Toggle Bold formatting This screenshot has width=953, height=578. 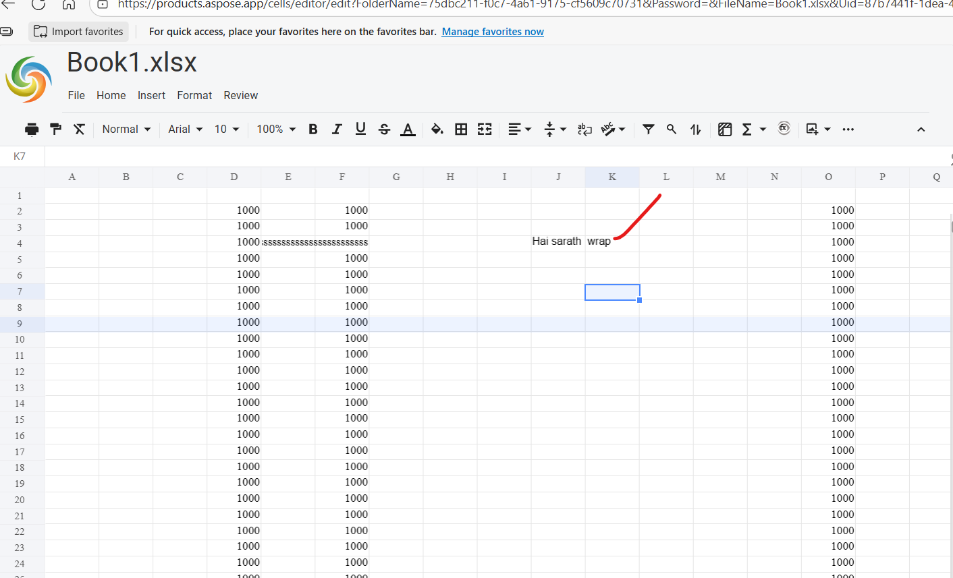[313, 129]
